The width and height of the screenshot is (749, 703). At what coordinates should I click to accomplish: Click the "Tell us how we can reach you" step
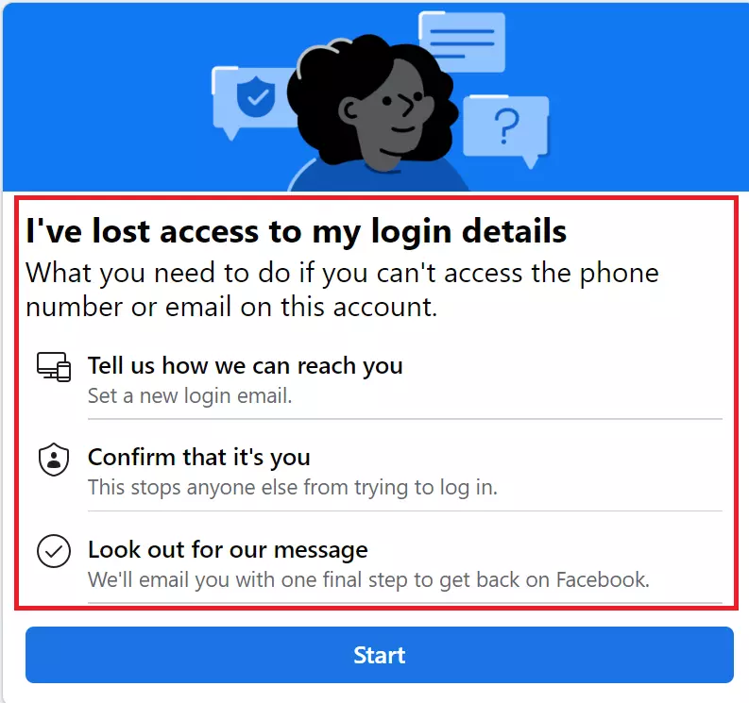pos(245,365)
